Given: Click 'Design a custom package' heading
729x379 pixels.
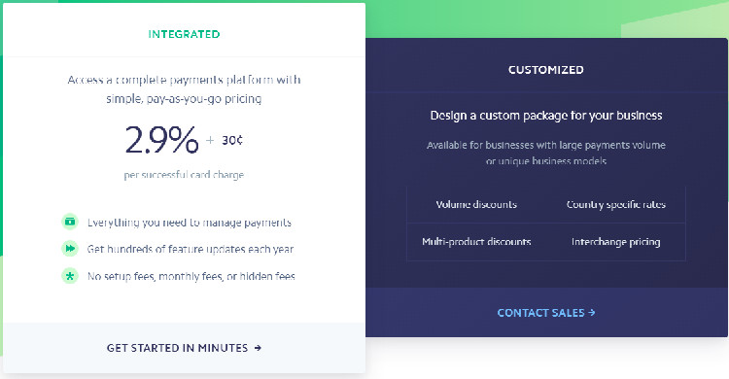Looking at the screenshot, I should tap(546, 116).
